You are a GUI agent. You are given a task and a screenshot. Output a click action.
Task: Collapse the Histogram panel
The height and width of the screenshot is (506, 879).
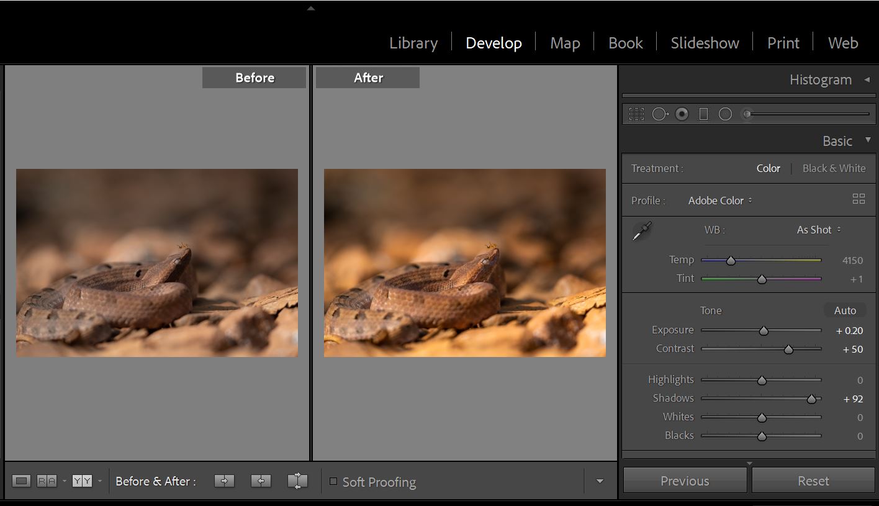867,79
